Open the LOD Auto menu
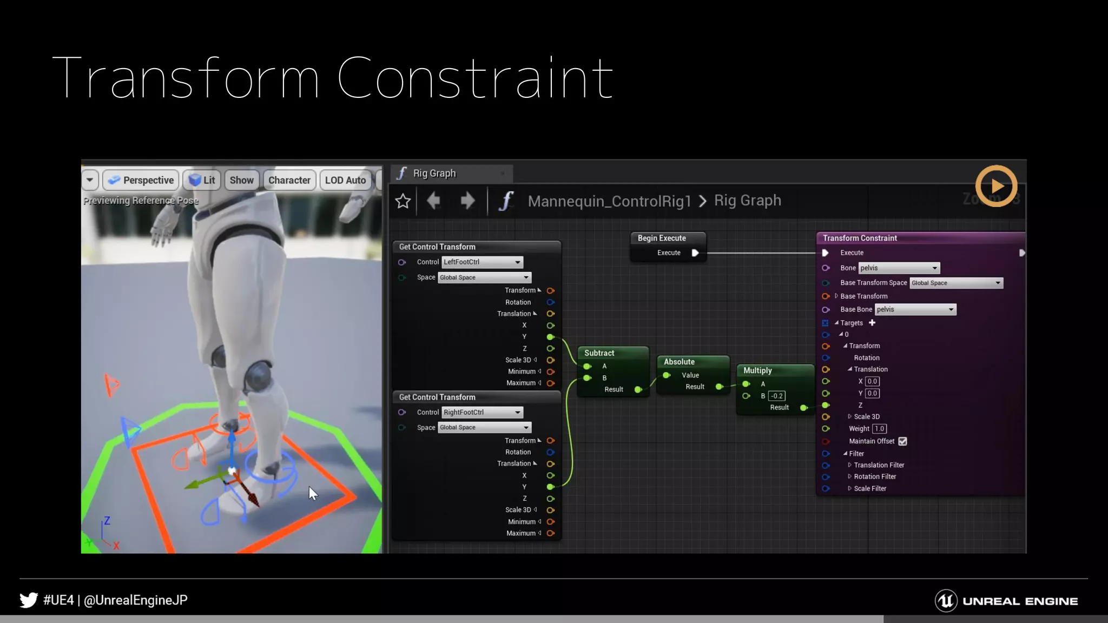1108x623 pixels. [x=346, y=180]
